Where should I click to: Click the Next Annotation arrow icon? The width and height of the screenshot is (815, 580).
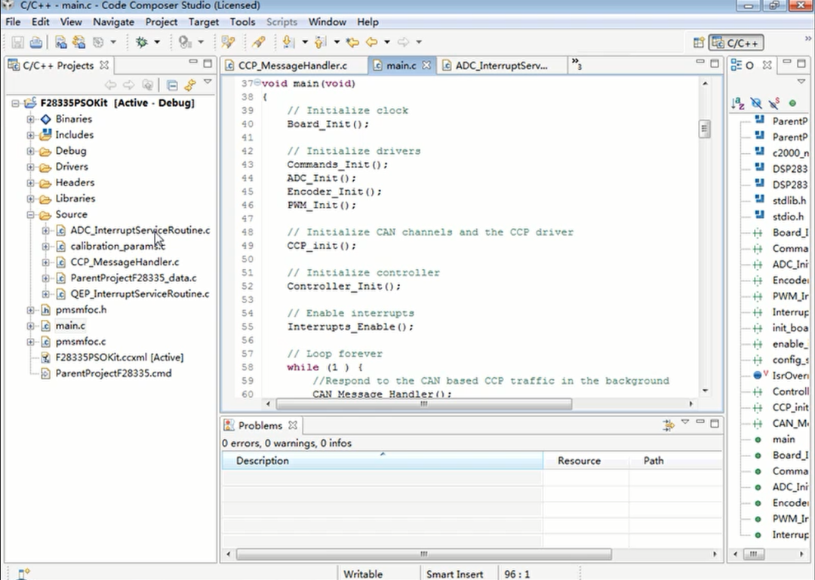[x=288, y=42]
